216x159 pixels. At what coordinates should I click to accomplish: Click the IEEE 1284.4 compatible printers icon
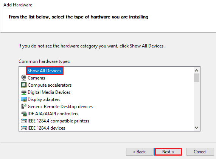[24, 121]
